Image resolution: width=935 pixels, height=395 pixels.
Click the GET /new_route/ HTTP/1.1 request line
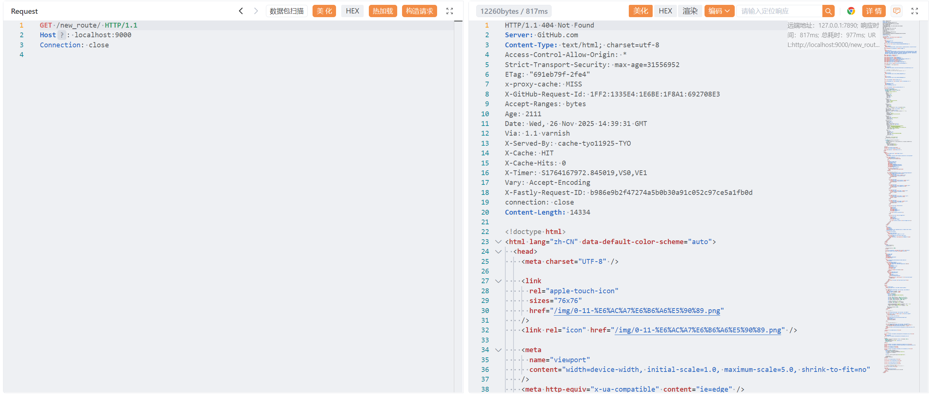coord(88,25)
